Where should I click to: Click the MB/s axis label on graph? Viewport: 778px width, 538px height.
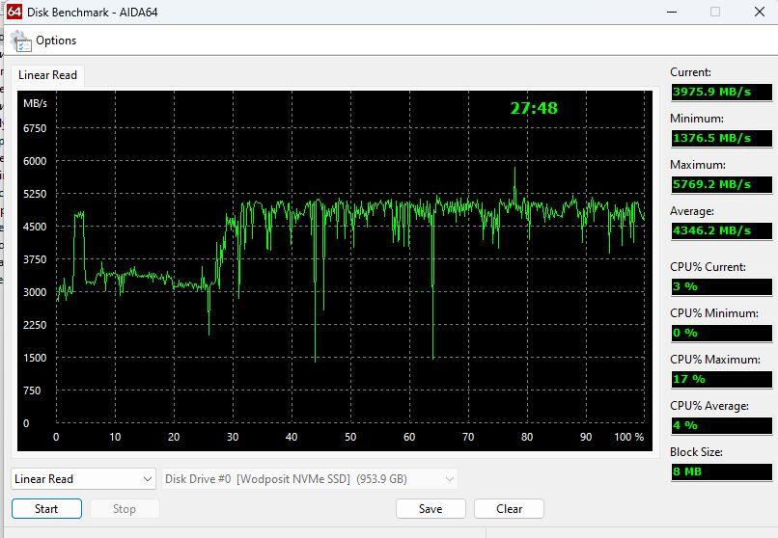pos(35,103)
